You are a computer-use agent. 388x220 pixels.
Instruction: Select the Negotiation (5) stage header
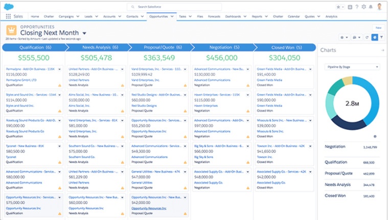[x=224, y=47]
